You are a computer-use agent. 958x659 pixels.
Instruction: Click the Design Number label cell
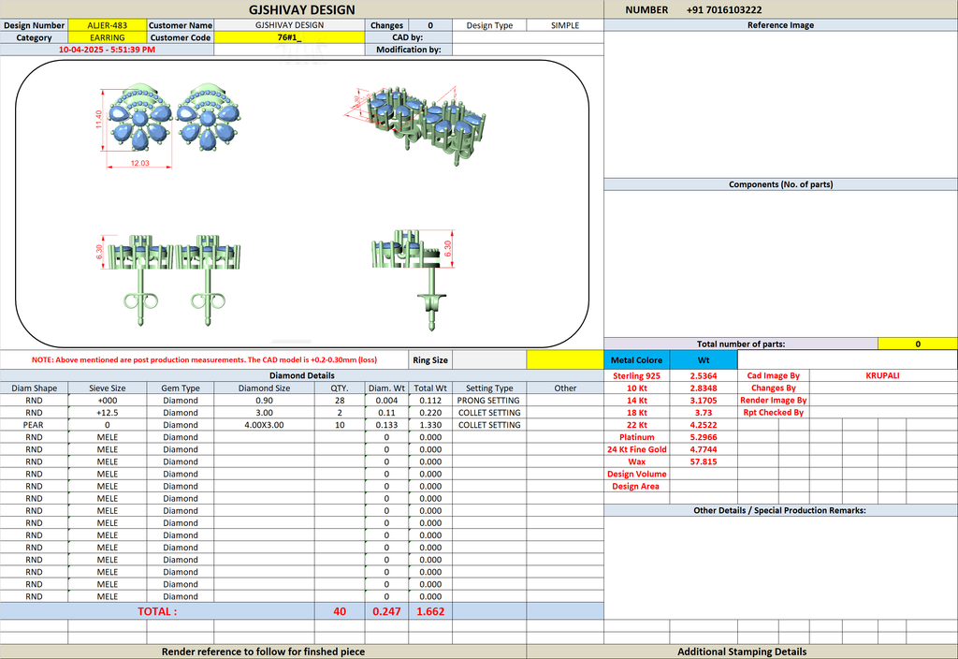point(35,25)
